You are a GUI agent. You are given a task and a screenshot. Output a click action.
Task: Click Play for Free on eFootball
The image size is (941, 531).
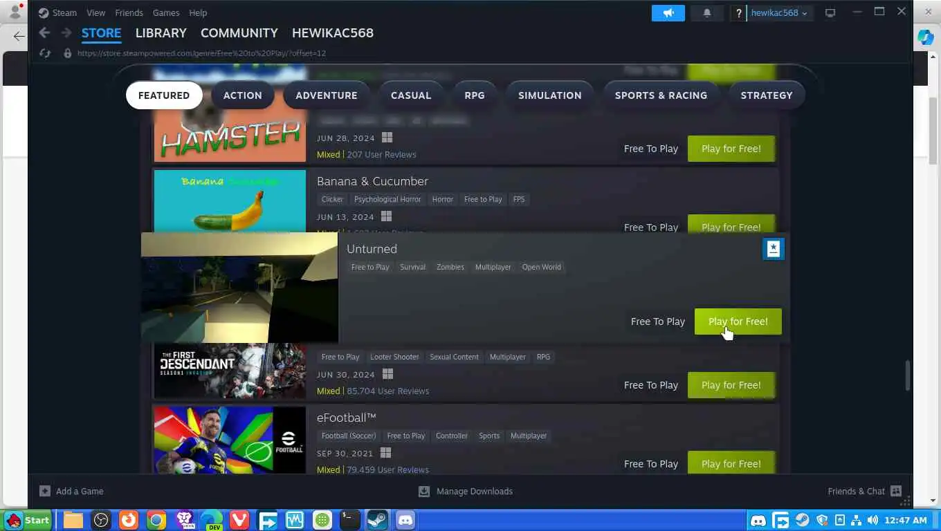point(731,463)
